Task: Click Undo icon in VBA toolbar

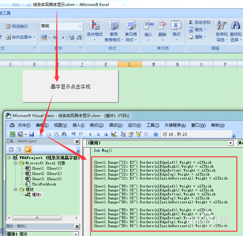Action: click(x=74, y=134)
